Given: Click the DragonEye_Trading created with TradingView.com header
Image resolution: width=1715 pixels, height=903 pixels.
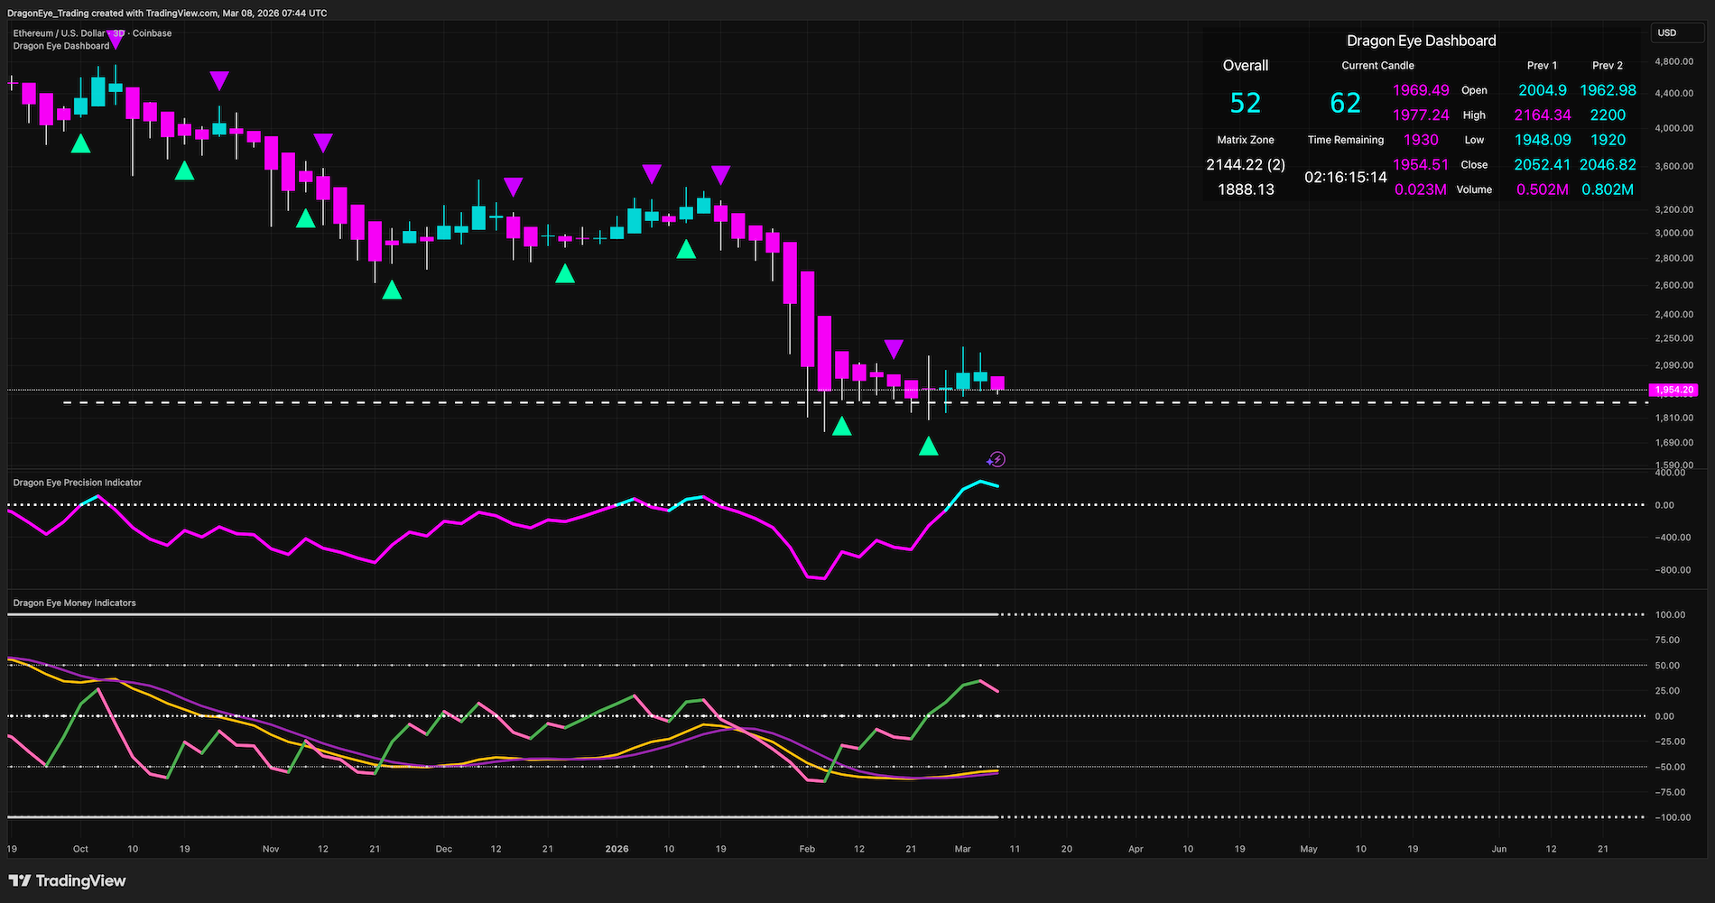Looking at the screenshot, I should tap(167, 13).
